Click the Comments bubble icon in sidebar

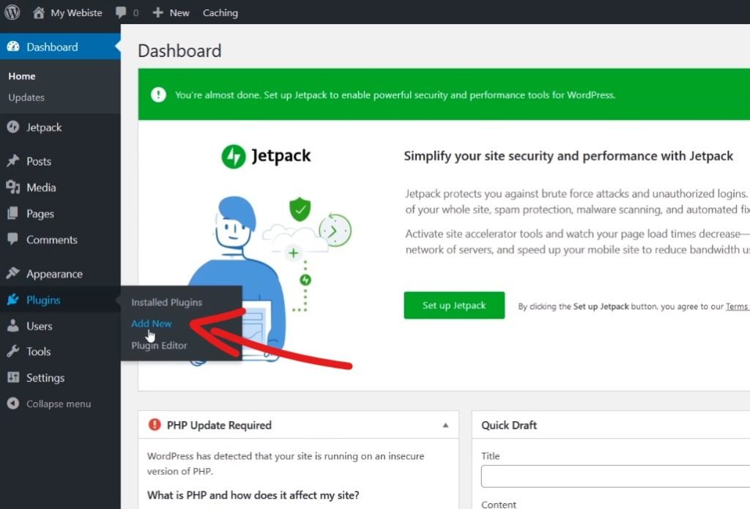(x=13, y=239)
